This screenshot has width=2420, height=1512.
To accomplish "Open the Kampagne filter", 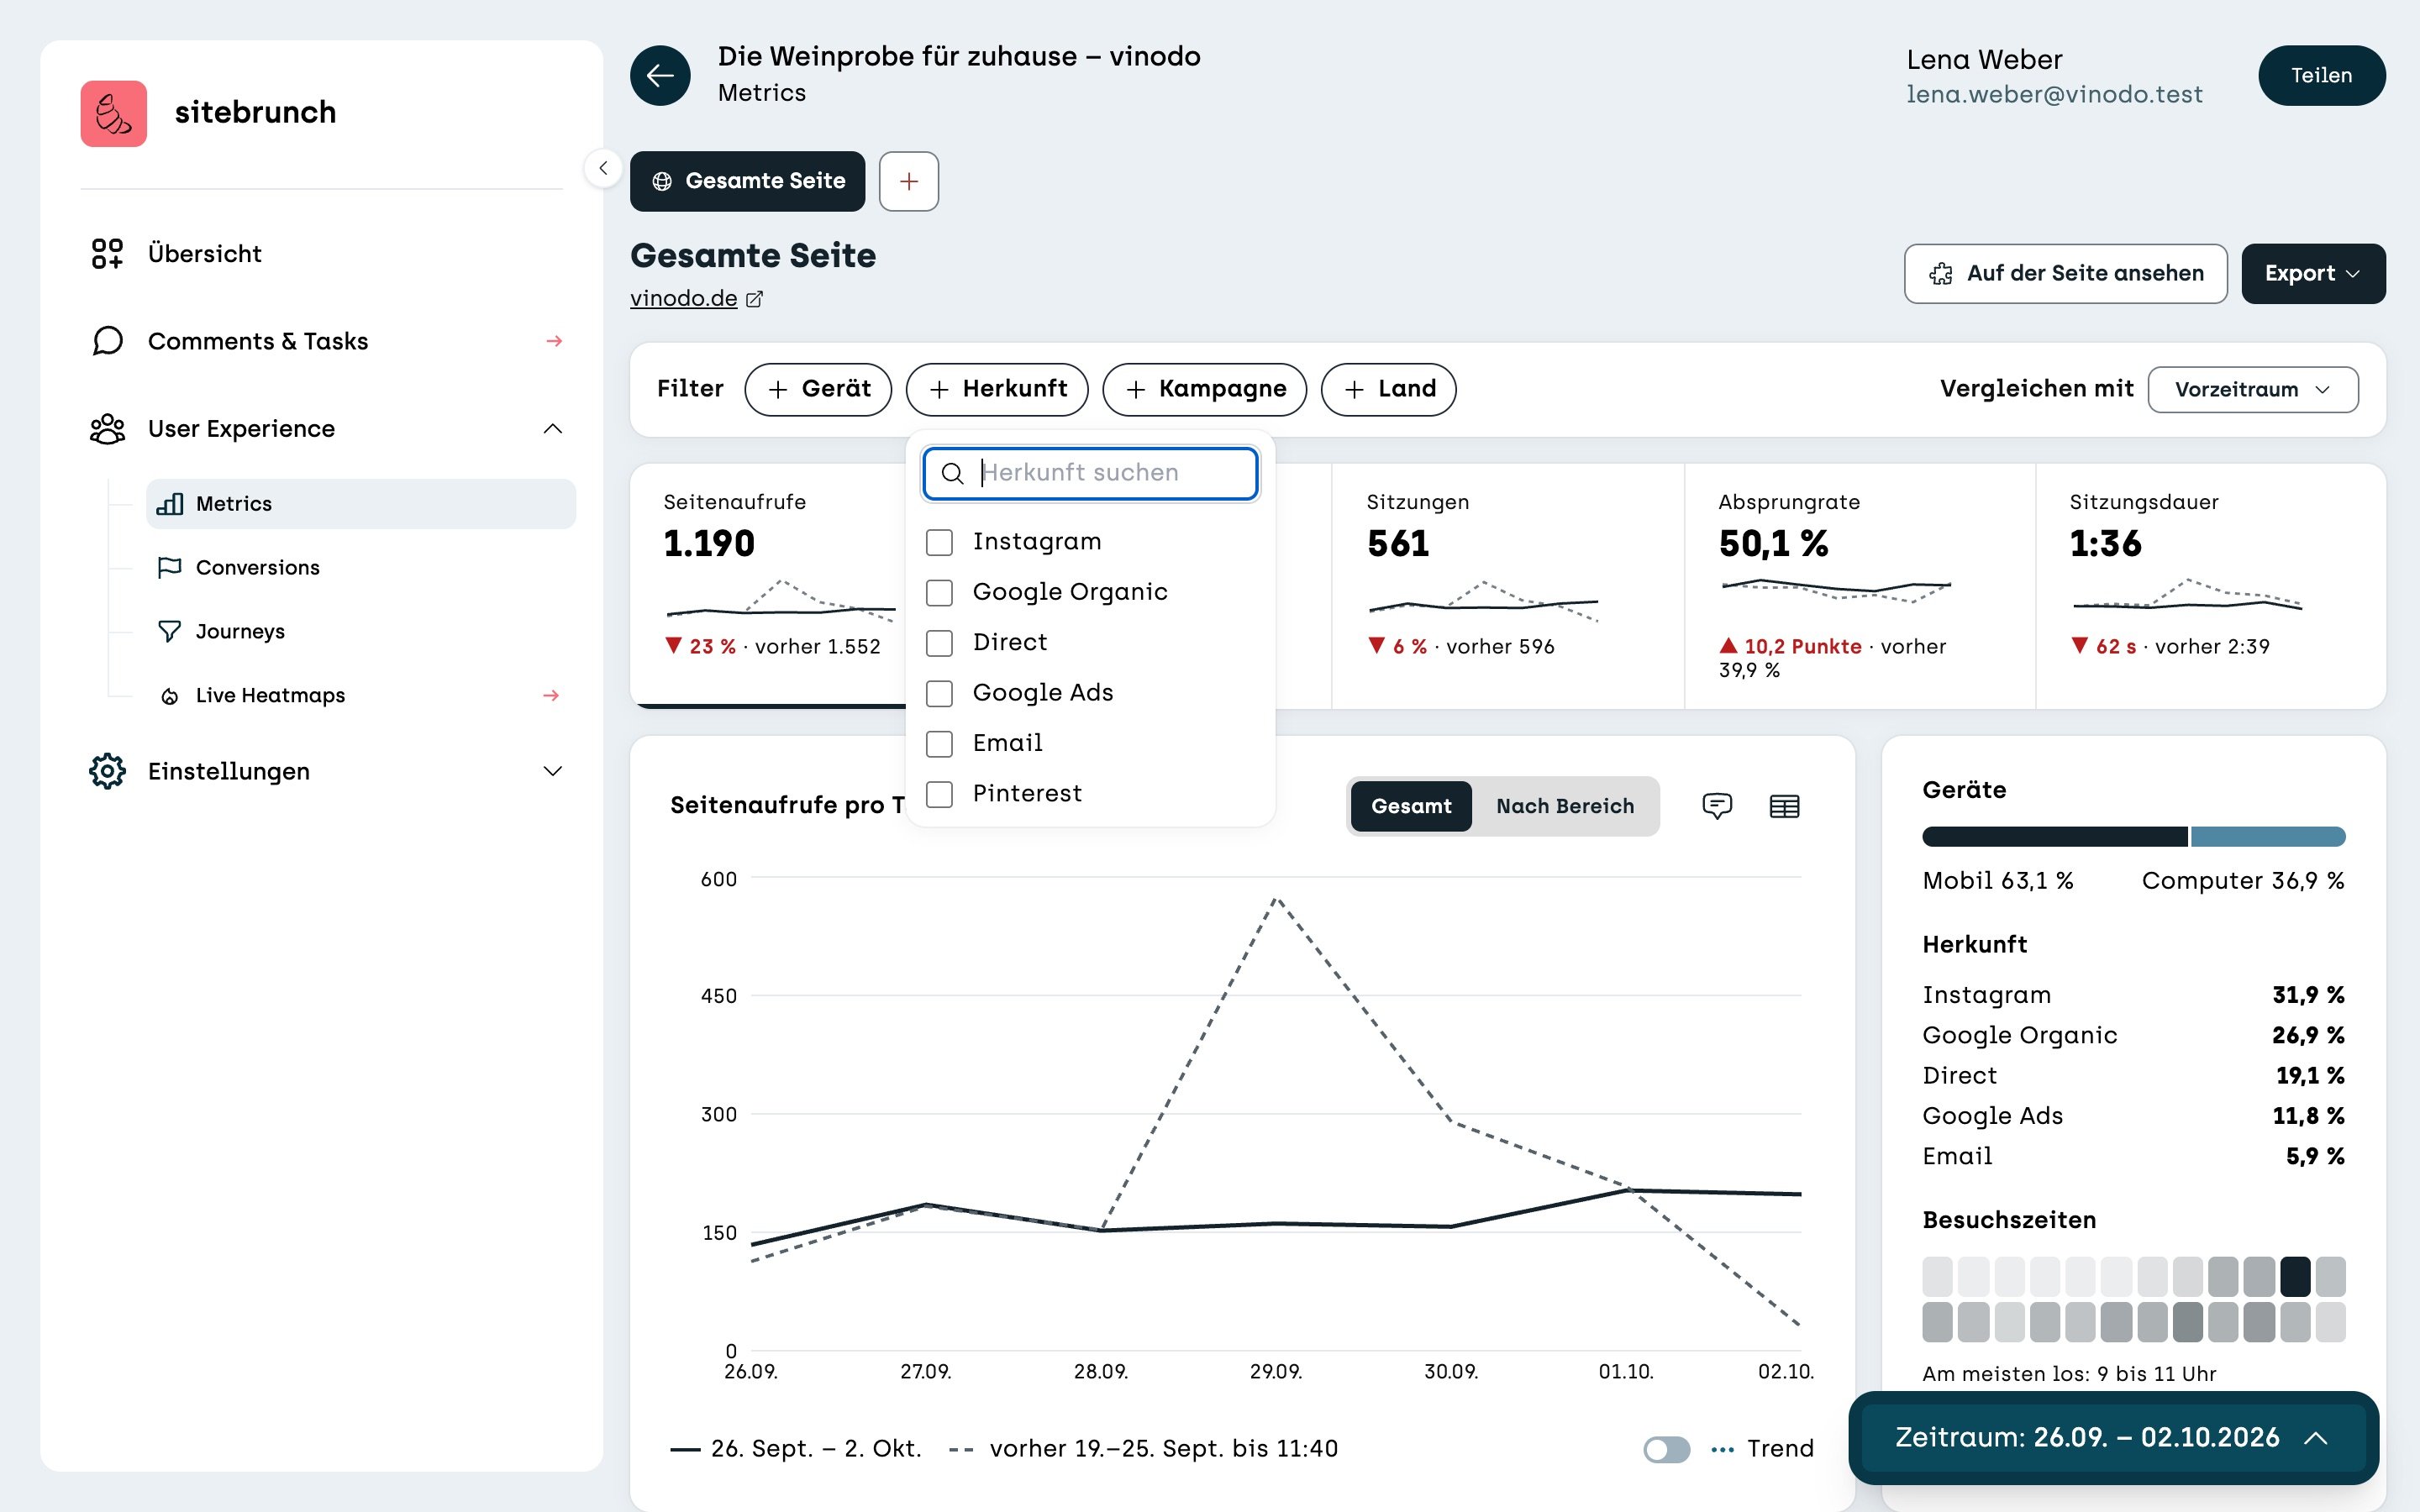I will 1204,389.
